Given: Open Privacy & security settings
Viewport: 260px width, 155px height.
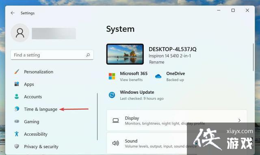Looking at the screenshot, I should 41,146.
